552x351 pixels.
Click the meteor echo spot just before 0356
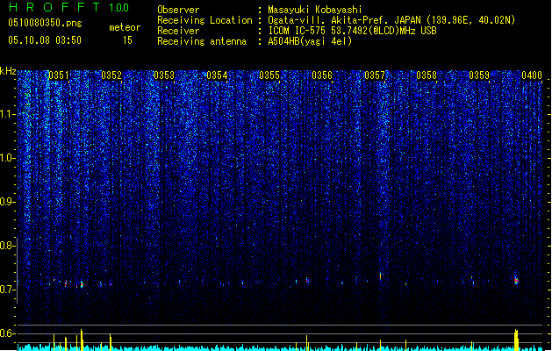coord(307,281)
